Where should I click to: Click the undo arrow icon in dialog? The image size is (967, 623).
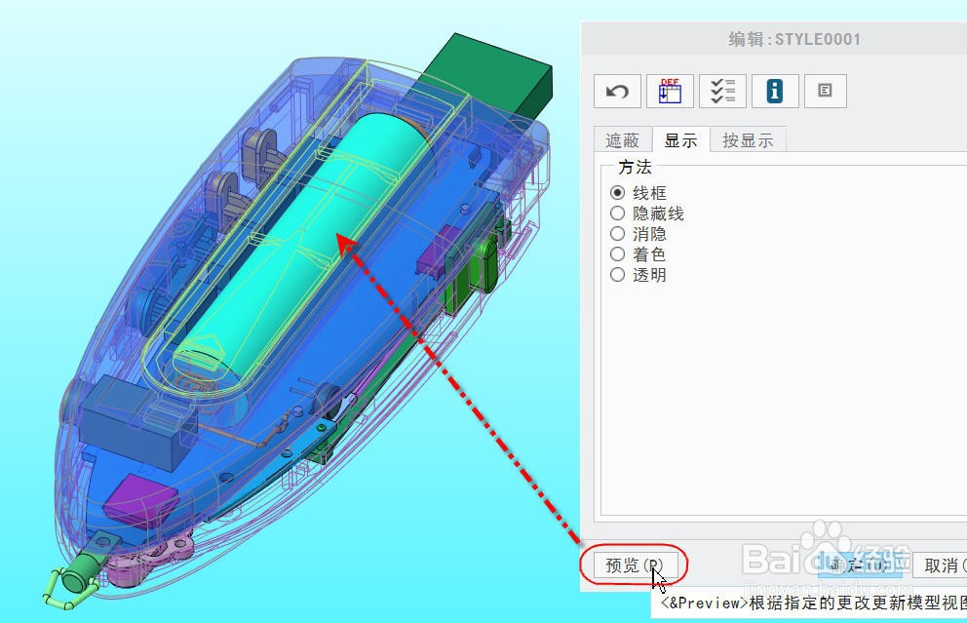[x=617, y=92]
